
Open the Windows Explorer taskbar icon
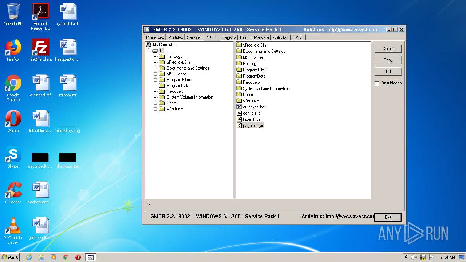pyautogui.click(x=41, y=257)
